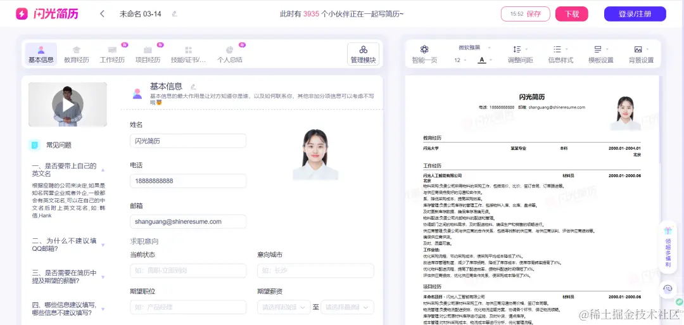Open the 背景设置 background settings
This screenshot has width=684, height=325.
click(x=641, y=54)
